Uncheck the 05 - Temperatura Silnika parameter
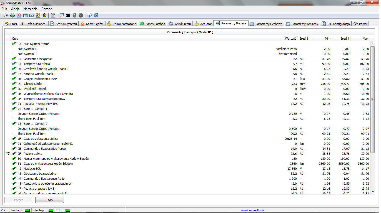The width and height of the screenshot is (381, 213). point(14,64)
